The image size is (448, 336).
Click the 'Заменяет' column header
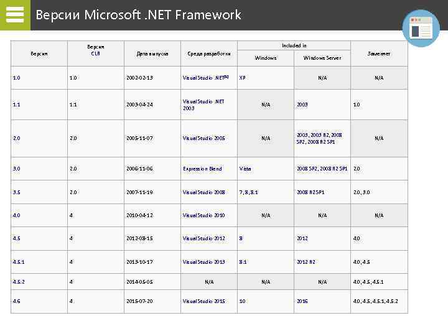[379, 54]
